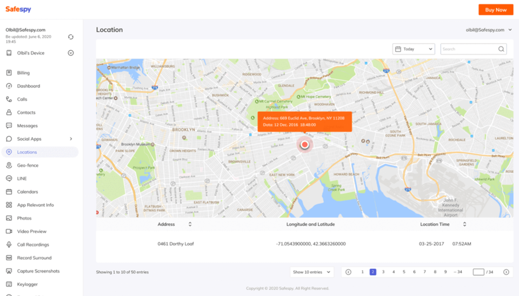Click the LINE app icon
The width and height of the screenshot is (519, 296).
pos(9,179)
